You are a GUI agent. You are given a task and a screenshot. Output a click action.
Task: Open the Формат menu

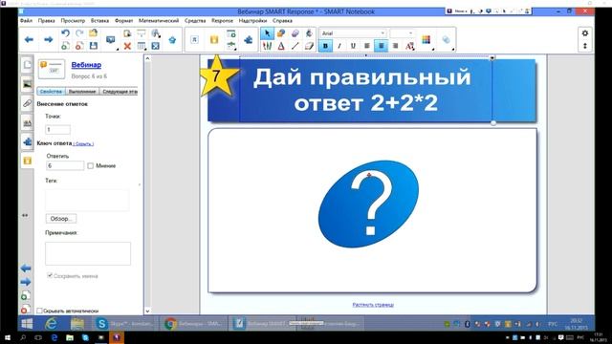123,21
